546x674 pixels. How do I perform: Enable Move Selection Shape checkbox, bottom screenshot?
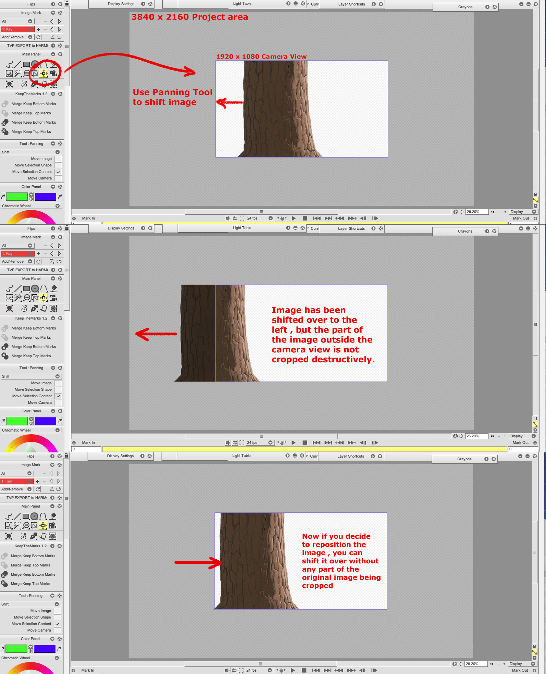point(58,617)
